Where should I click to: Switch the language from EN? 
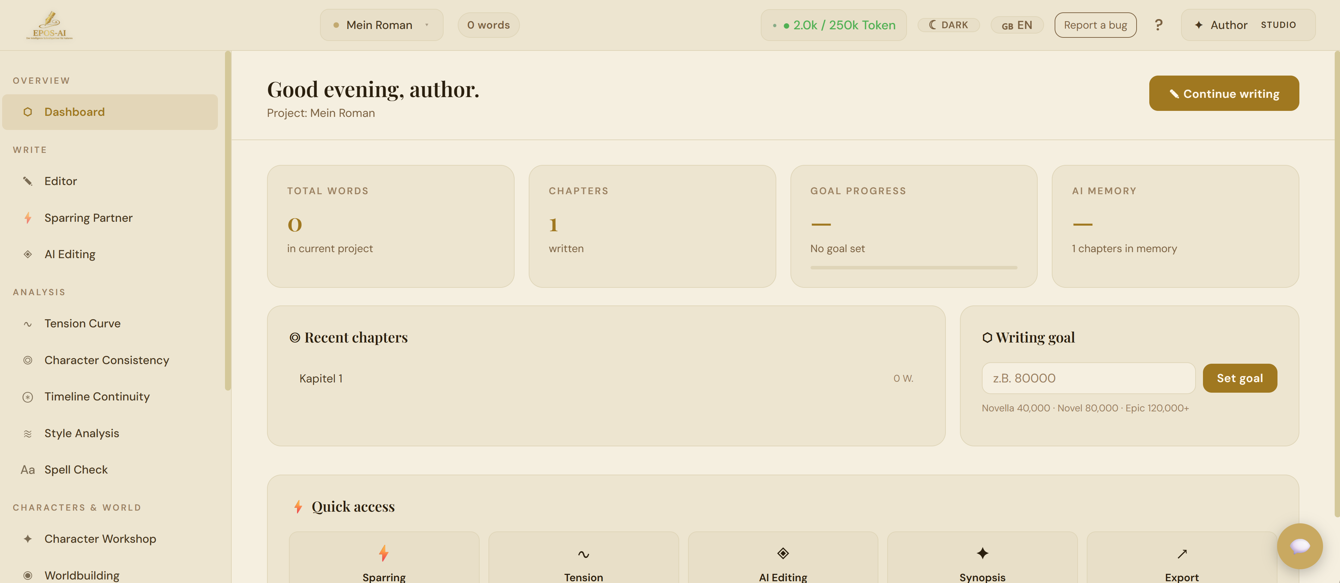click(x=1016, y=24)
